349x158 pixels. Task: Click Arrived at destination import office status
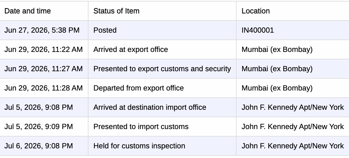[150, 107]
